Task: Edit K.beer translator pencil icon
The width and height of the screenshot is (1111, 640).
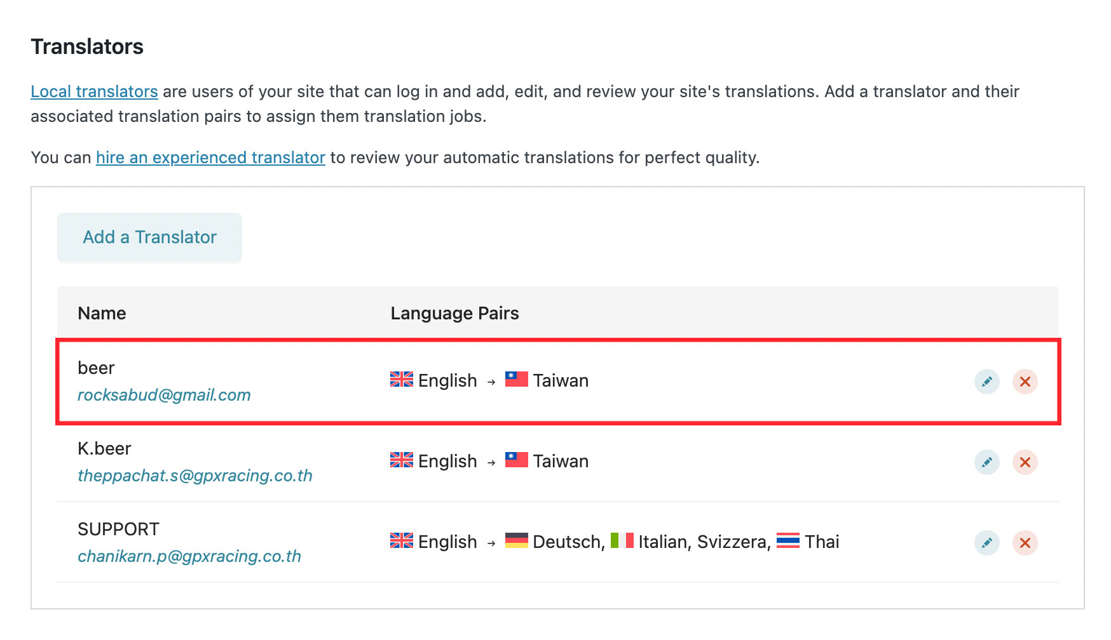Action: click(986, 462)
